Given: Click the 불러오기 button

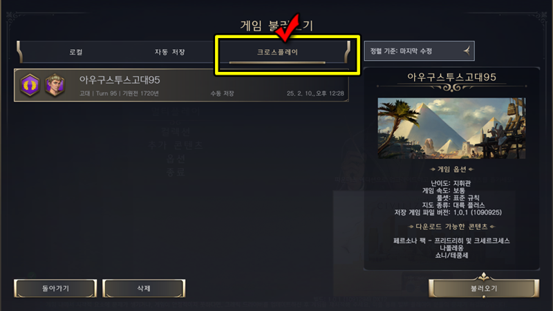Looking at the screenshot, I should click(484, 288).
